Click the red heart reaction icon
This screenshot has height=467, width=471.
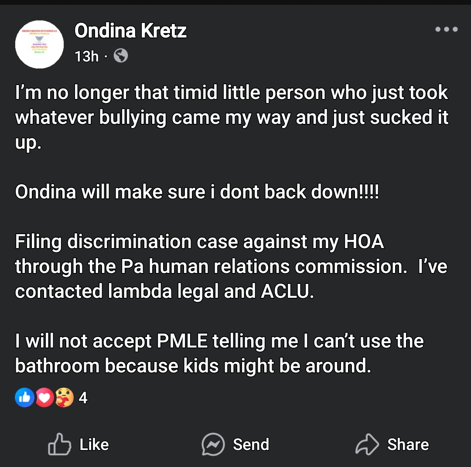(44, 398)
